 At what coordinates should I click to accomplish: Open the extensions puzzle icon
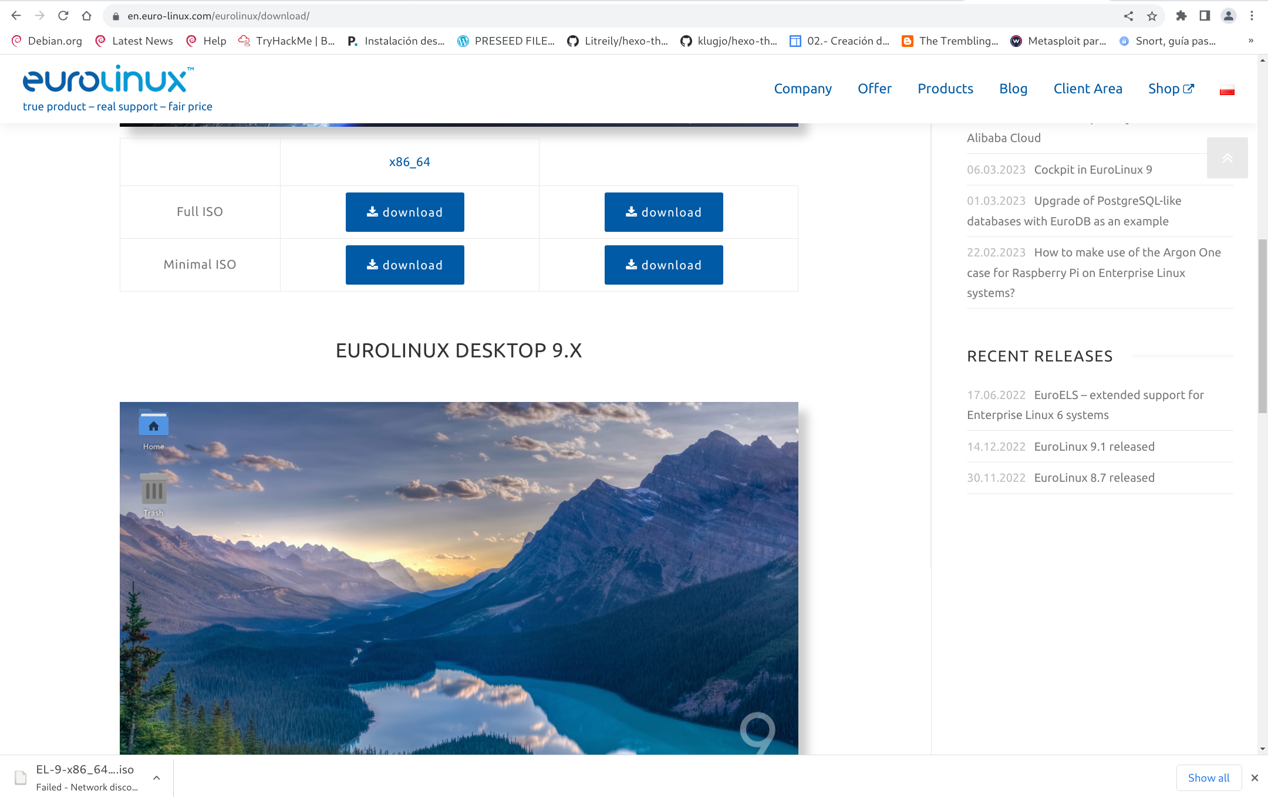click(x=1181, y=16)
